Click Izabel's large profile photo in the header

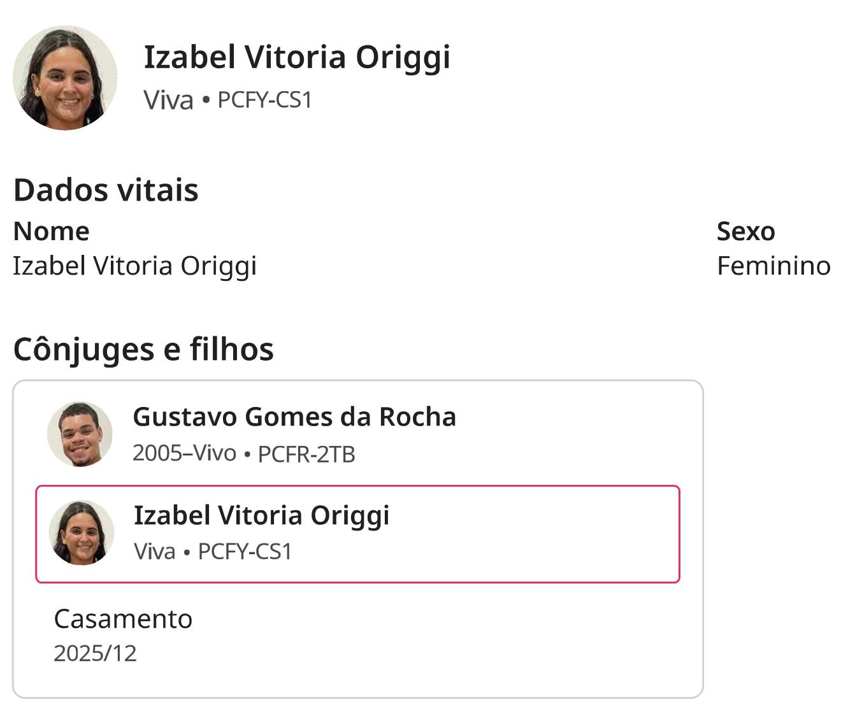(x=65, y=78)
